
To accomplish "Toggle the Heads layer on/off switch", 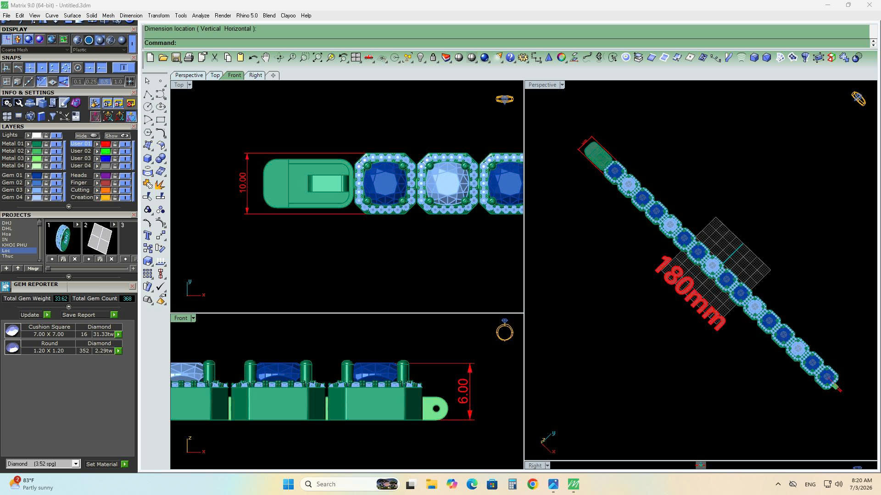I will [125, 176].
